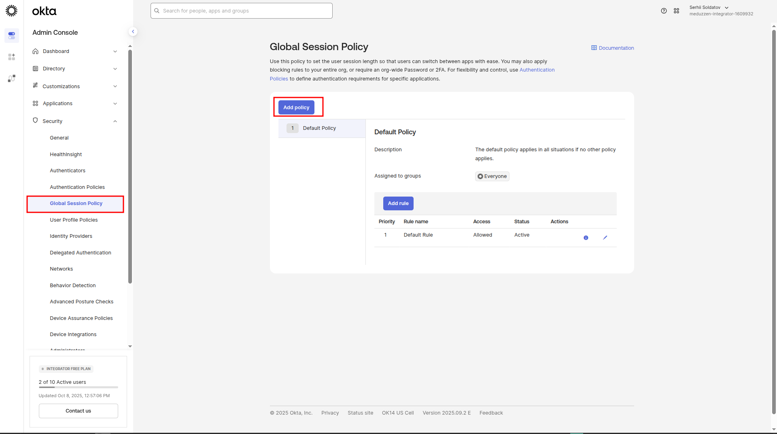Click the Directory icon
This screenshot has height=434, width=777.
coord(36,69)
